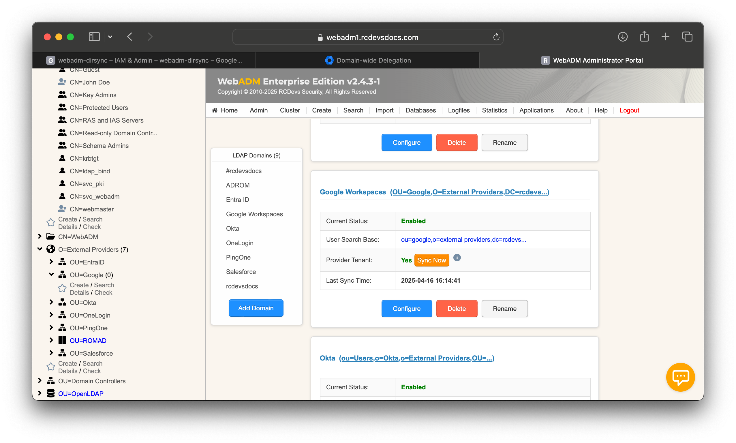Click Sync Now for Google Workspaces
Screen dimensions: 736x443
[431, 260]
